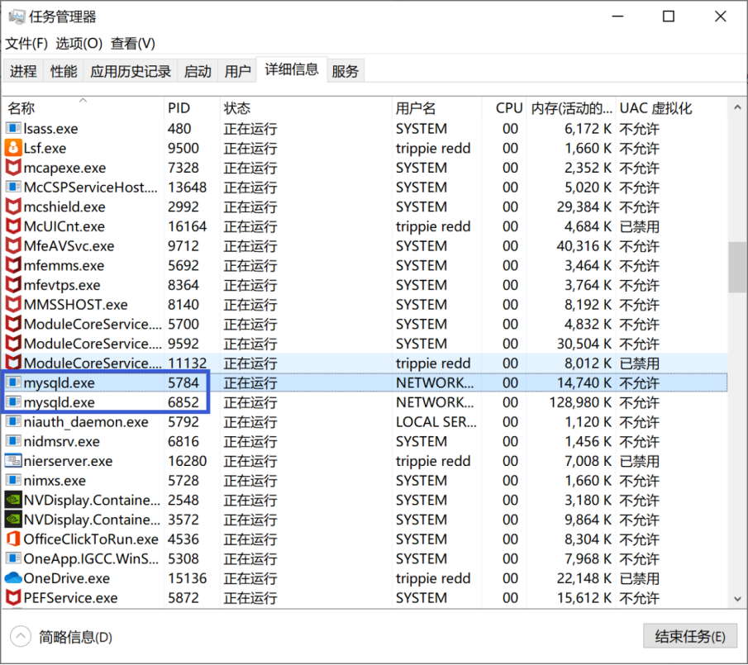This screenshot has height=665, width=748.
Task: Click the McCSPServiceHost process icon
Action: pos(13,187)
